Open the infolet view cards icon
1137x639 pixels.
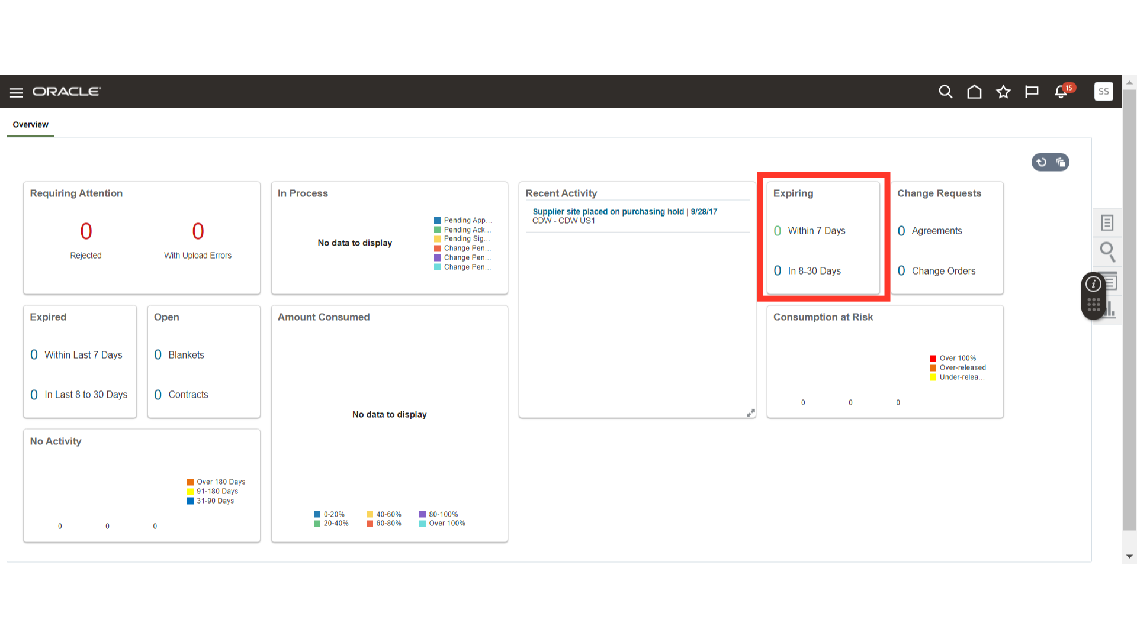1061,162
